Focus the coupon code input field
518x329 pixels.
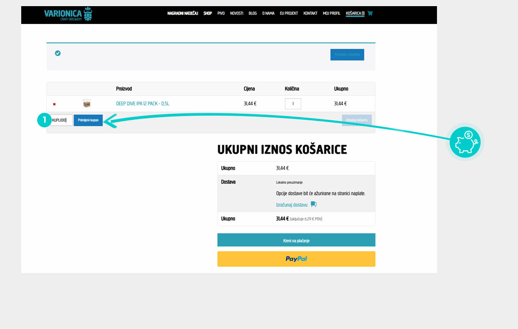click(62, 120)
